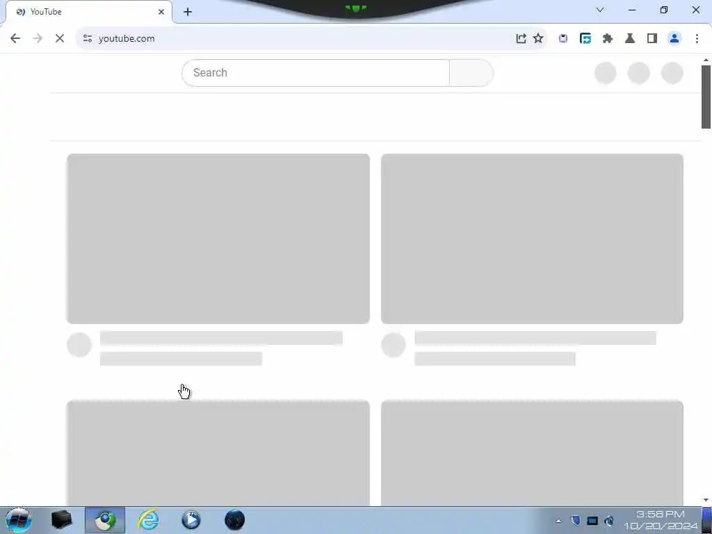Click the first video thumbnail placeholder

point(218,239)
